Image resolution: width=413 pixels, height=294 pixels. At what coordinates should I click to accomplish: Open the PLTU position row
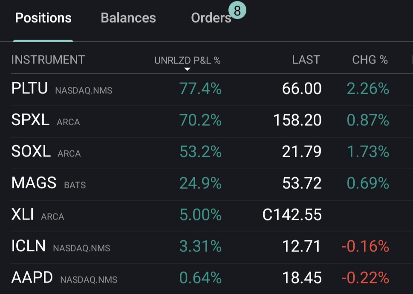[29, 89]
